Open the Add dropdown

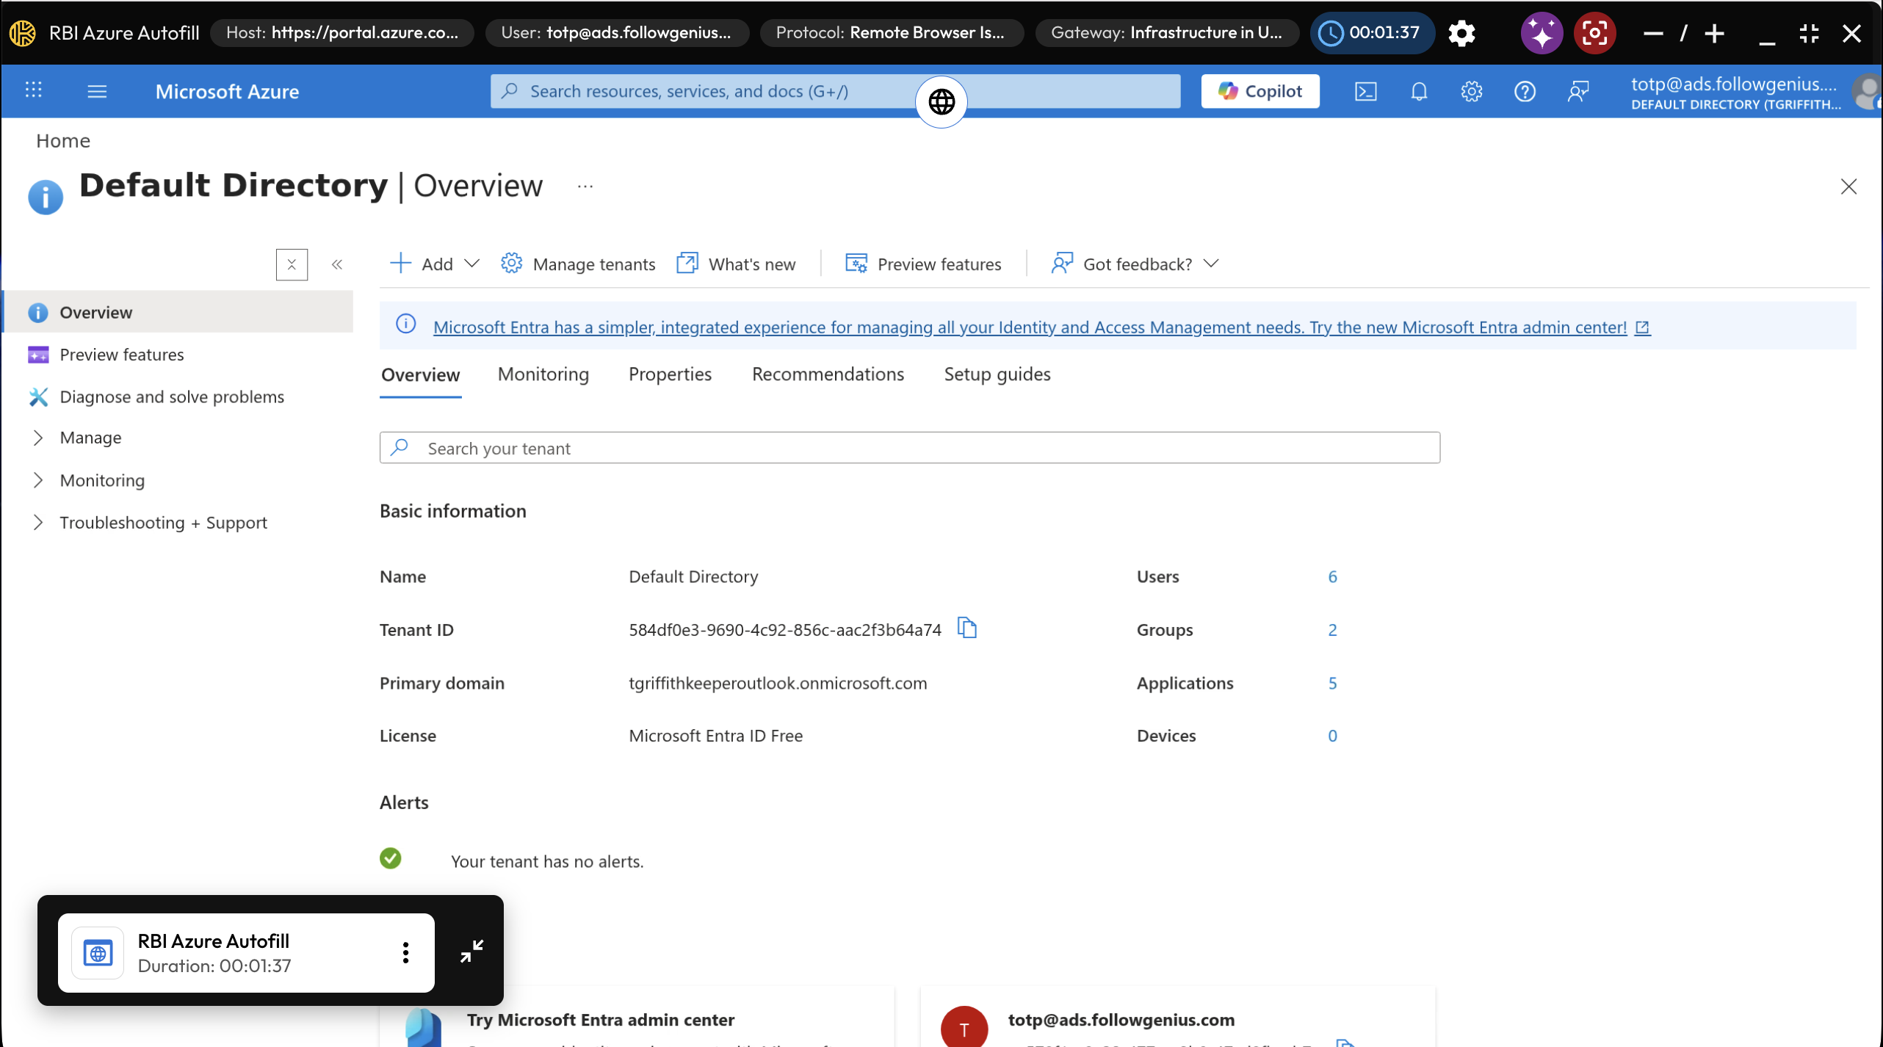coord(435,264)
